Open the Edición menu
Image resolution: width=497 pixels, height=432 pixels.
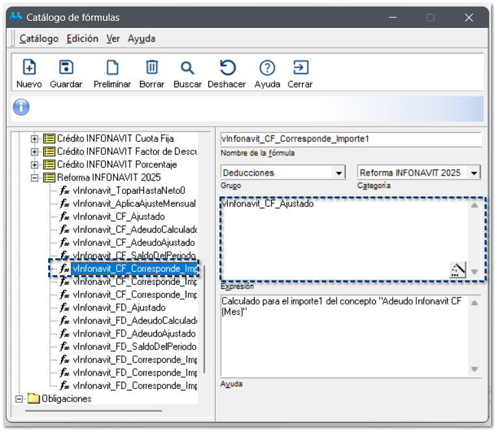[82, 39]
